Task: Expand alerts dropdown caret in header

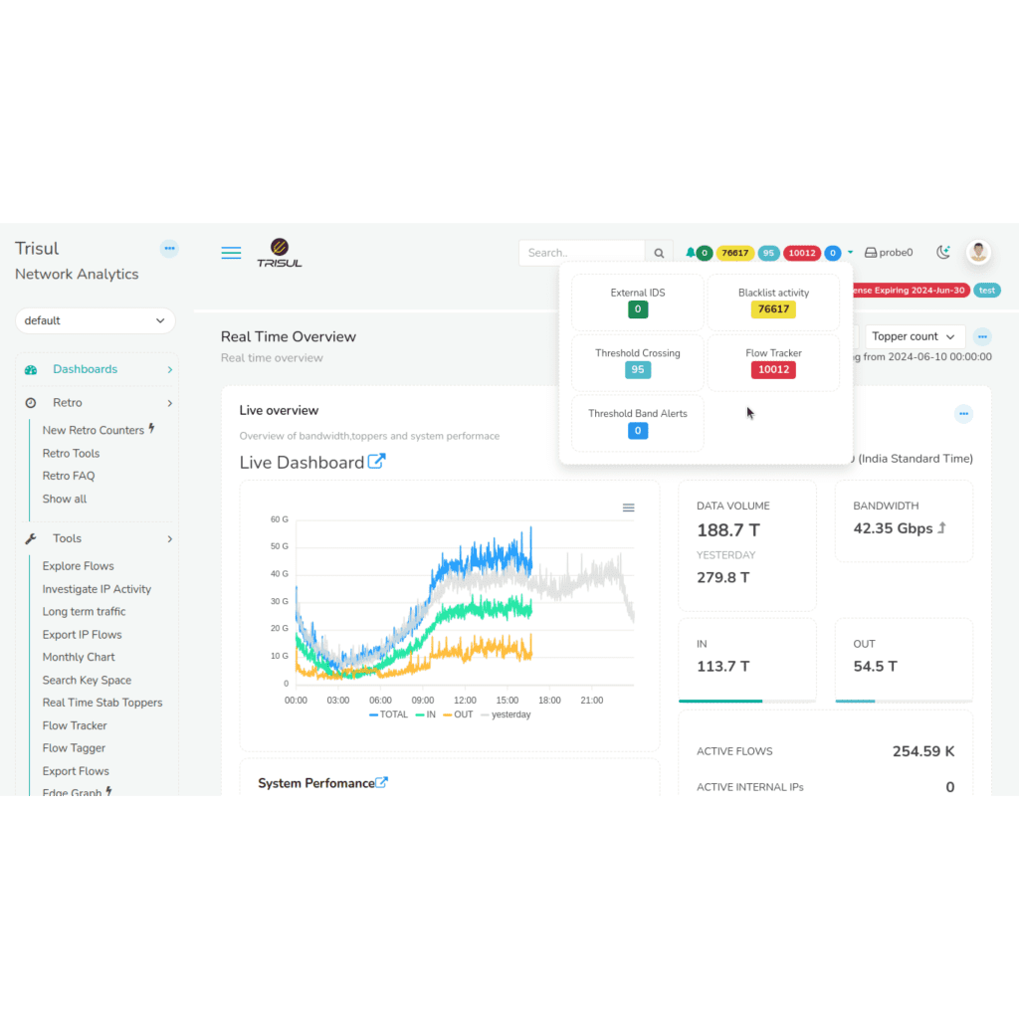Action: [850, 252]
